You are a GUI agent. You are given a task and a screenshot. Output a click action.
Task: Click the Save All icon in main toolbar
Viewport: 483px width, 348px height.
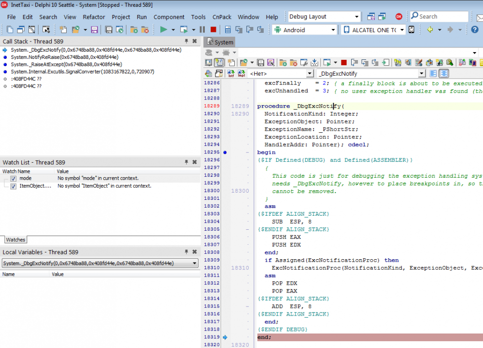pyautogui.click(x=109, y=29)
